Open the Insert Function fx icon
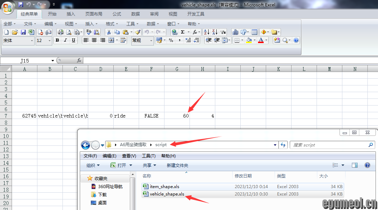The image size is (378, 210). pos(194,32)
